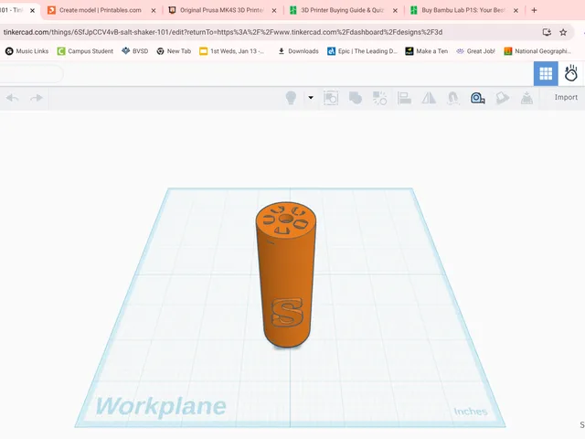Select the Align tool icon
This screenshot has width=585, height=439.
pyautogui.click(x=404, y=98)
